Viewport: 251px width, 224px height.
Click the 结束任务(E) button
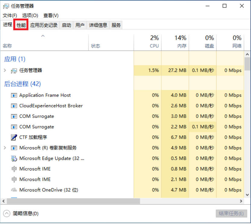pos(231,213)
